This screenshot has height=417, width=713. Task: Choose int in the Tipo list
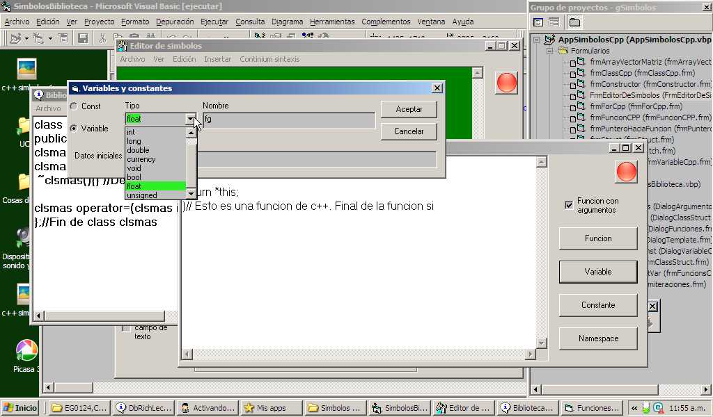(x=155, y=132)
